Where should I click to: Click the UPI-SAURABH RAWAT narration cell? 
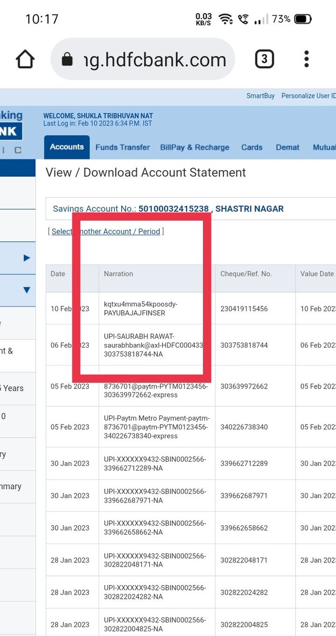(157, 345)
